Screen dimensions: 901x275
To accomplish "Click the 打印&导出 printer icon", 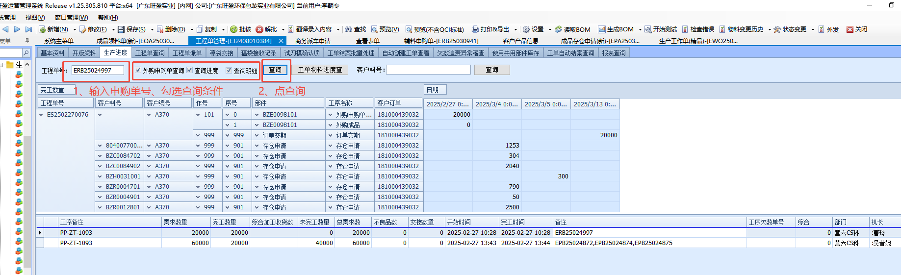I will (475, 29).
